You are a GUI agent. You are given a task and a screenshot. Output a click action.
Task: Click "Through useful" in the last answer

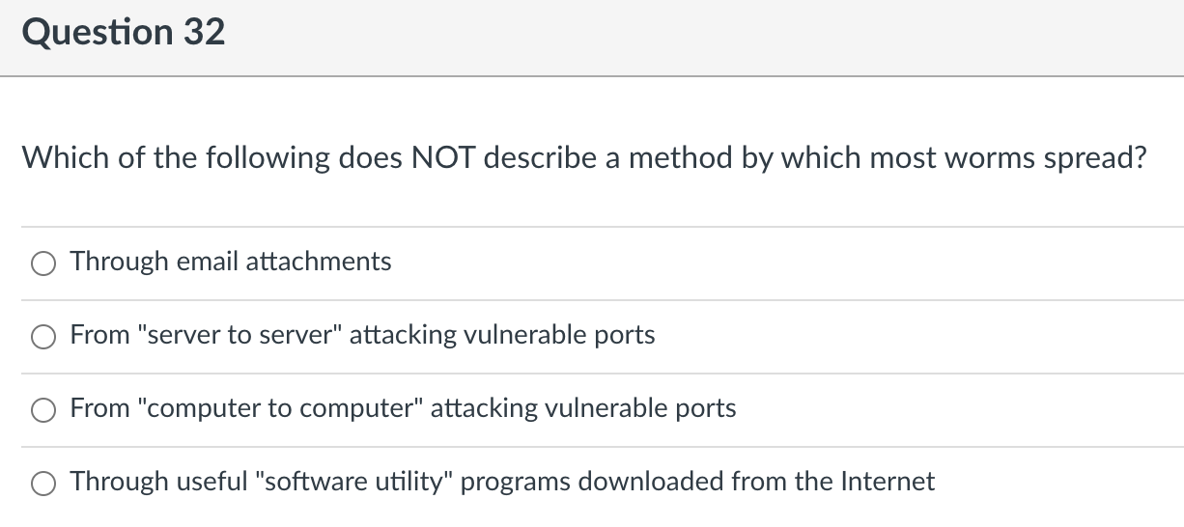[159, 482]
